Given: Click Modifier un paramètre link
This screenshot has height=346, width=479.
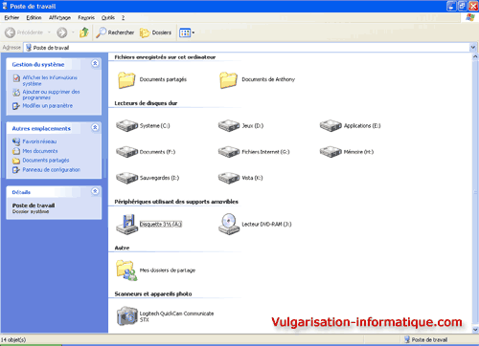Looking at the screenshot, I should tap(47, 106).
